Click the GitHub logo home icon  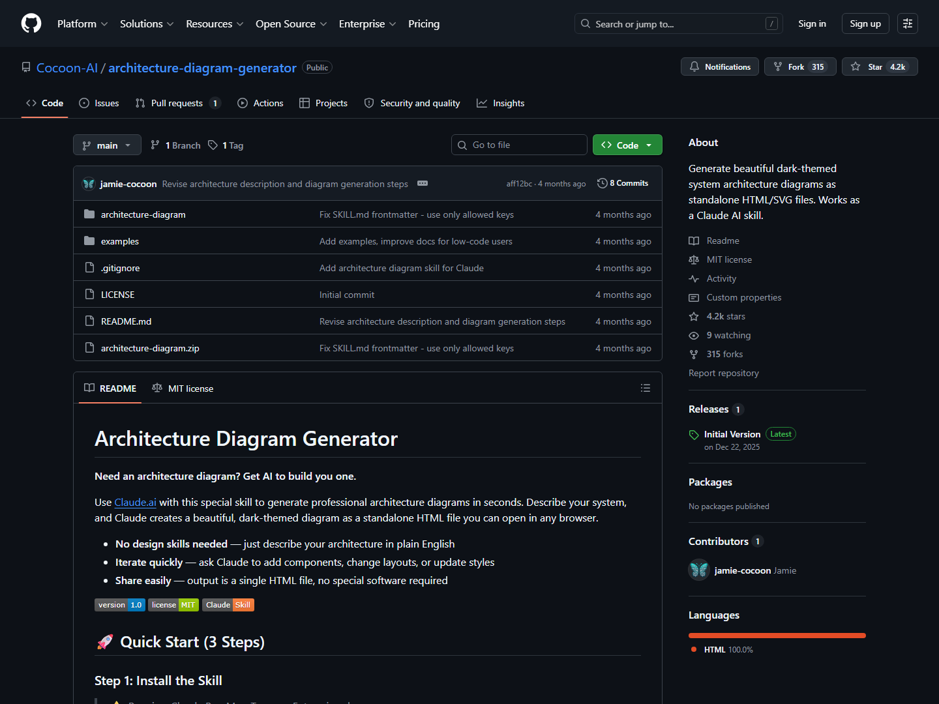coord(31,23)
